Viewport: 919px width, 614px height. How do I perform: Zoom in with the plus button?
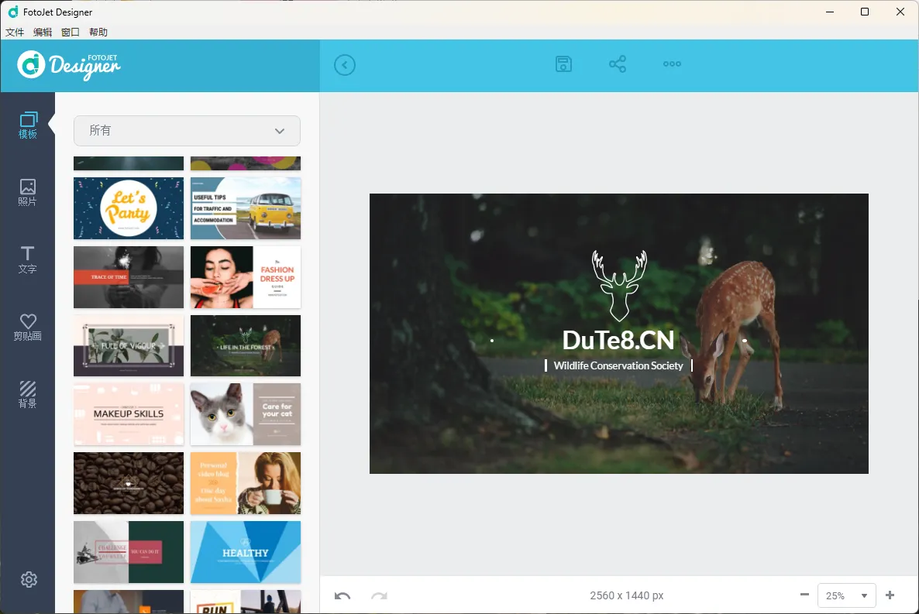[x=890, y=595]
